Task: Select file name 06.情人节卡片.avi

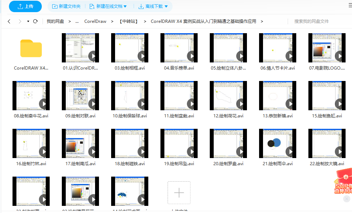Action: 278,68
